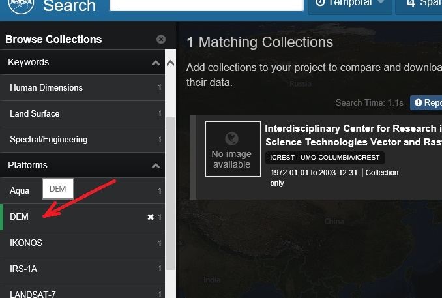Image resolution: width=442 pixels, height=298 pixels.
Task: Toggle the selected DEM platform
Action: [x=20, y=217]
